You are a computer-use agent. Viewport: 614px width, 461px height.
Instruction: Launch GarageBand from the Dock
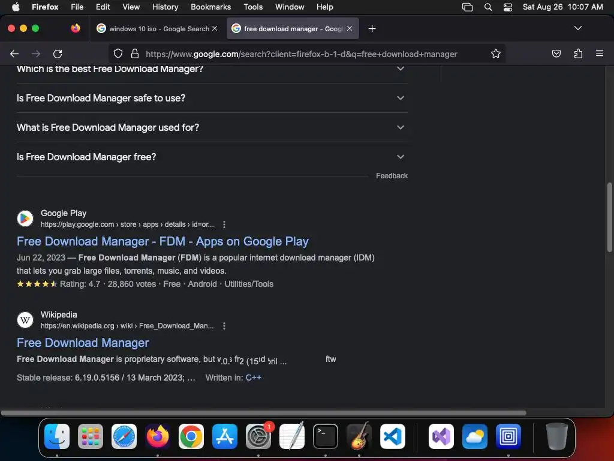359,436
